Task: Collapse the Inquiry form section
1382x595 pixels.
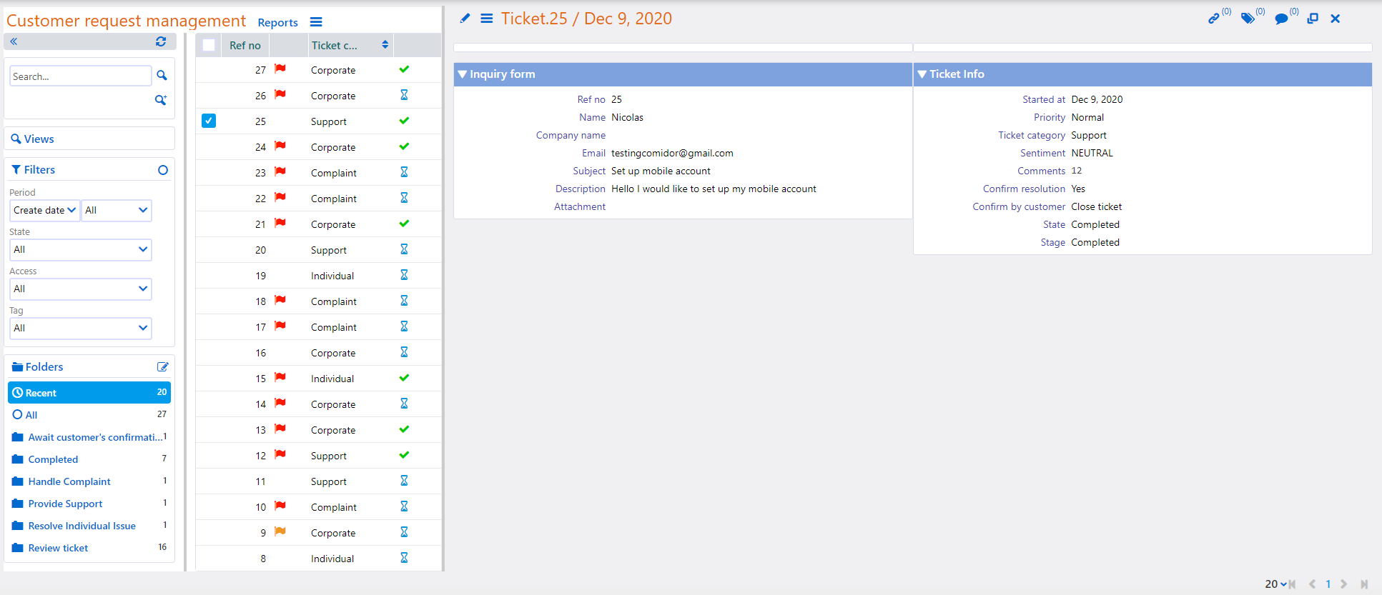Action: point(463,74)
